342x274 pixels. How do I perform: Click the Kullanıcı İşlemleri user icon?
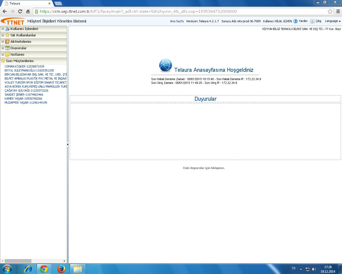(7, 29)
